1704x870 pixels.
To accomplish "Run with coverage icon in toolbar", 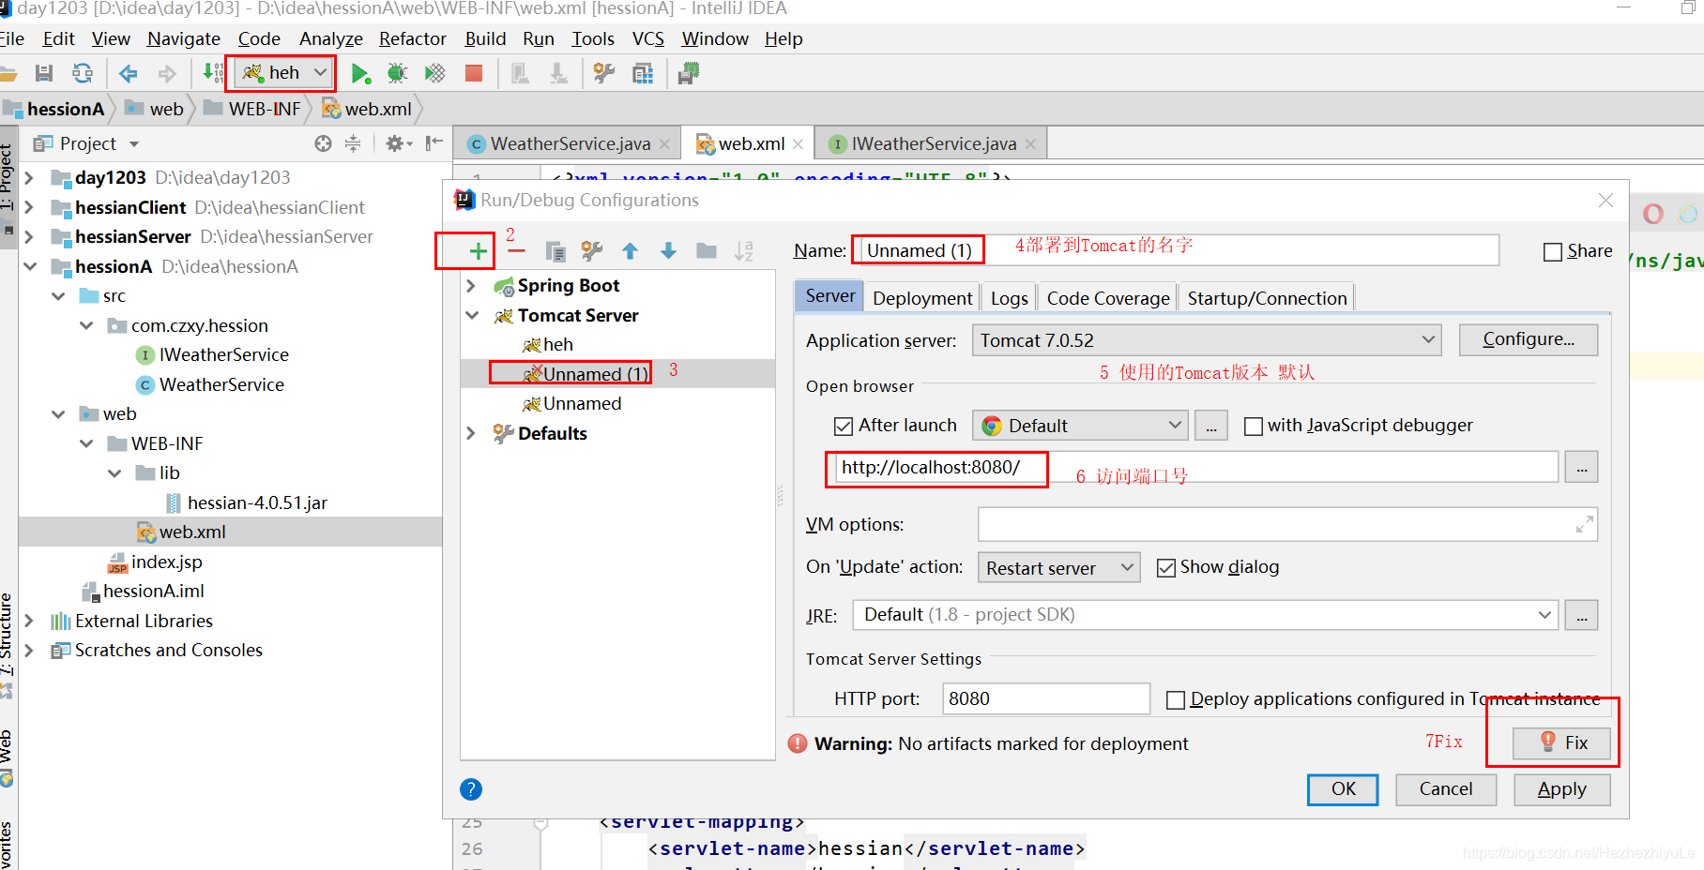I will click(434, 73).
